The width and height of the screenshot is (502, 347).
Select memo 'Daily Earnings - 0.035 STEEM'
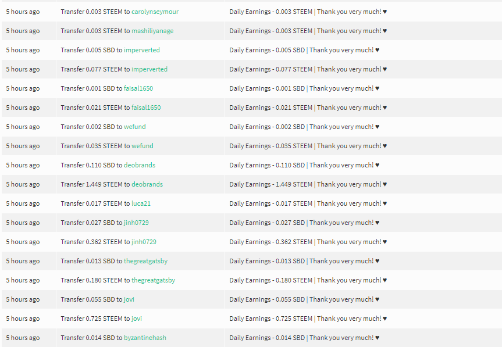[271, 146]
